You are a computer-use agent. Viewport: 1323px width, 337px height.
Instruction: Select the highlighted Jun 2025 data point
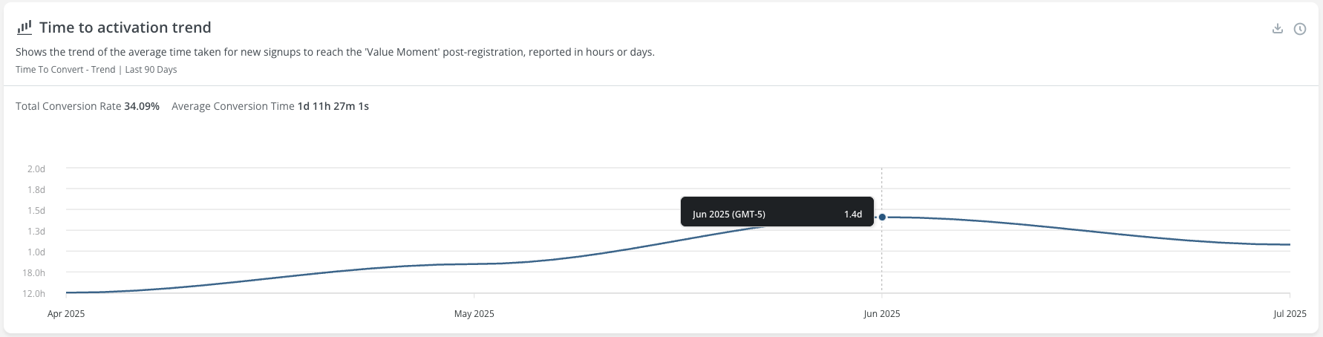[x=882, y=217]
